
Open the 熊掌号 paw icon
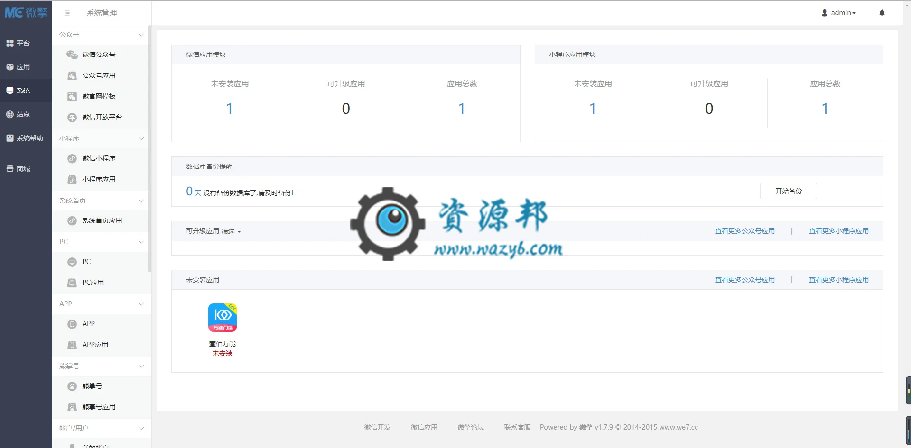(72, 386)
